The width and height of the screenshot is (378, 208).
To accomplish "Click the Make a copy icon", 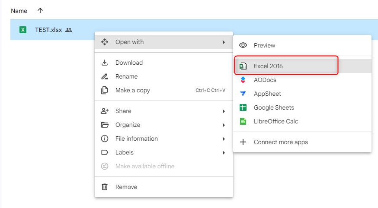I will tap(105, 91).
